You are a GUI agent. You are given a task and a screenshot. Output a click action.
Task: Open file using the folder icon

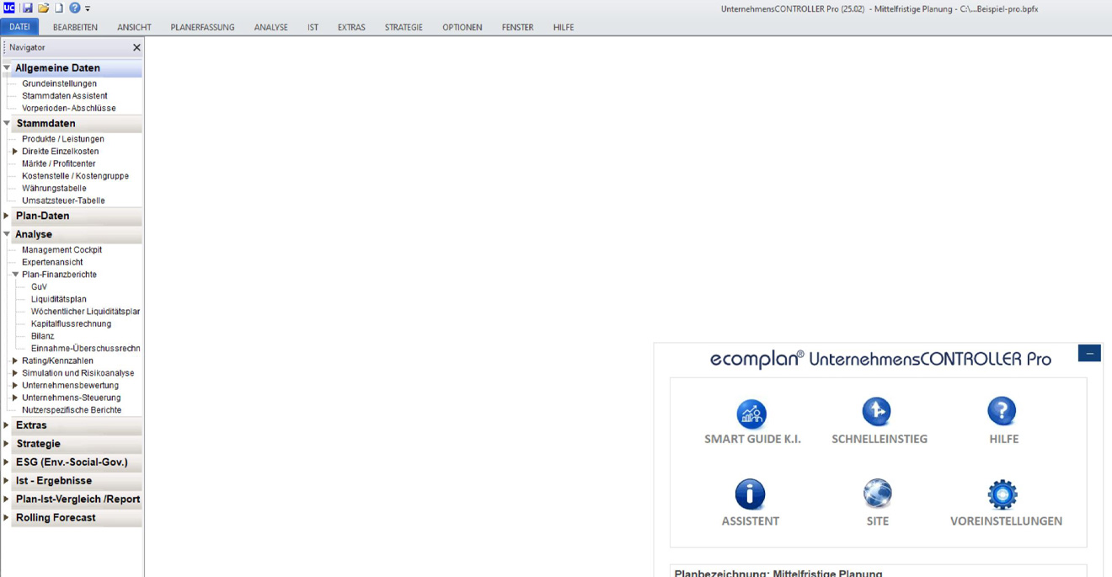(x=43, y=8)
